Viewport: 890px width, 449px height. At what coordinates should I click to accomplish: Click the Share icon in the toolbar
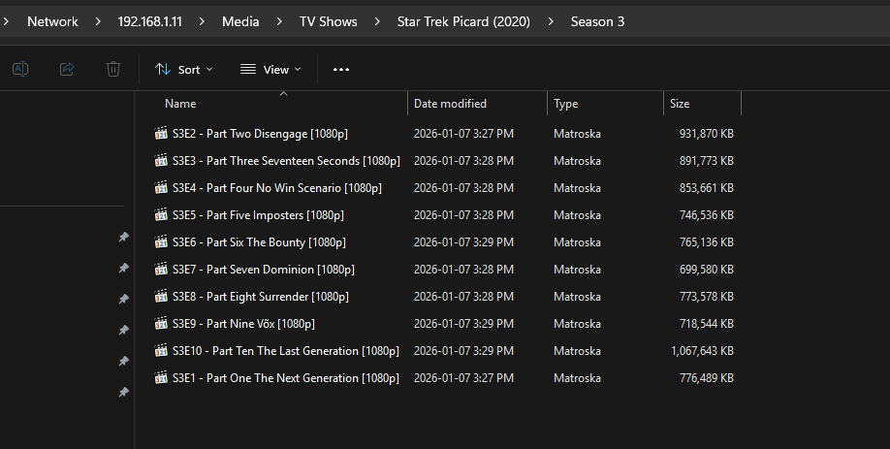click(67, 69)
